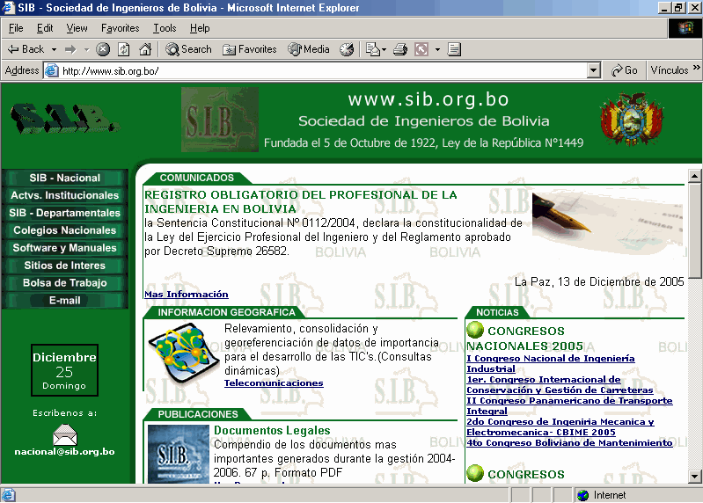The image size is (703, 503).
Task: Open the File menu
Action: point(16,28)
